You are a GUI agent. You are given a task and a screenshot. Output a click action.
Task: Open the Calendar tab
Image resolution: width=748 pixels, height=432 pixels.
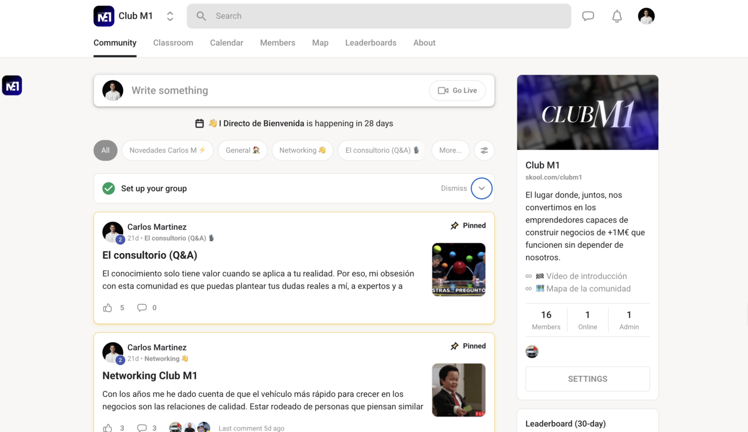[226, 43]
